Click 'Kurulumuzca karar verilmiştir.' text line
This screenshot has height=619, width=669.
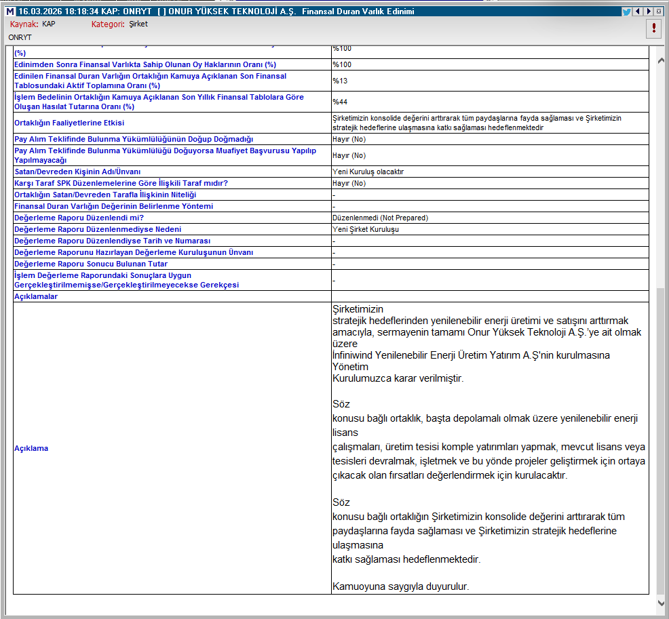coord(398,378)
